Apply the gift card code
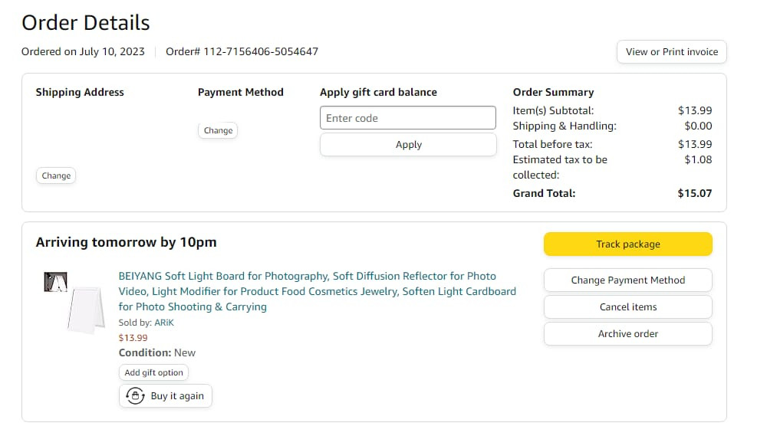Viewport: 767px width, 436px height. click(408, 145)
